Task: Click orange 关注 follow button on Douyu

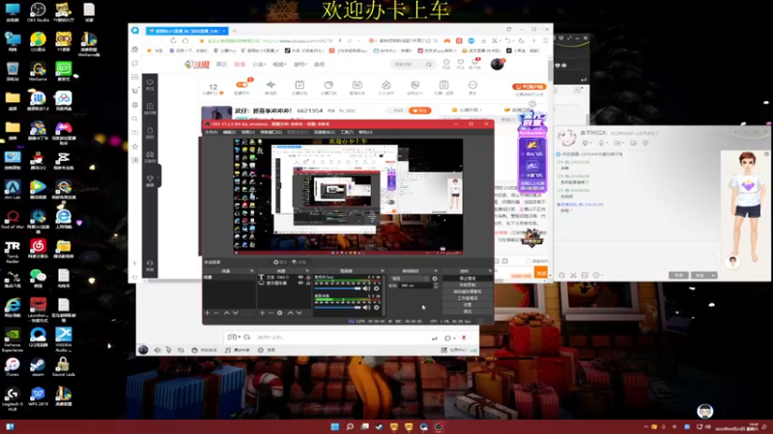Action: 420,111
